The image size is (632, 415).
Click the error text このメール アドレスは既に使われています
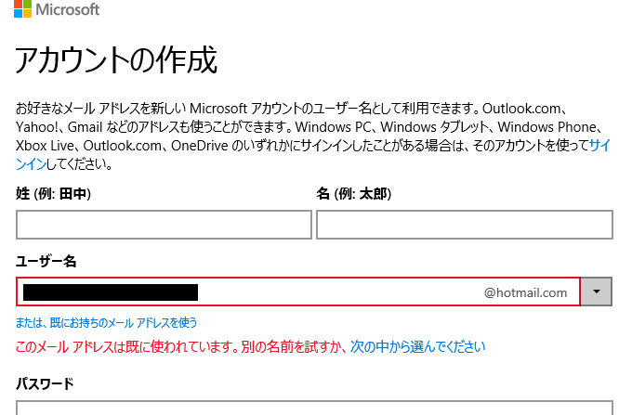(x=126, y=346)
